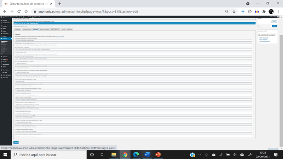The height and width of the screenshot is (159, 283).
Task: Open the WordPress logo in admin bar
Action: 1,17
